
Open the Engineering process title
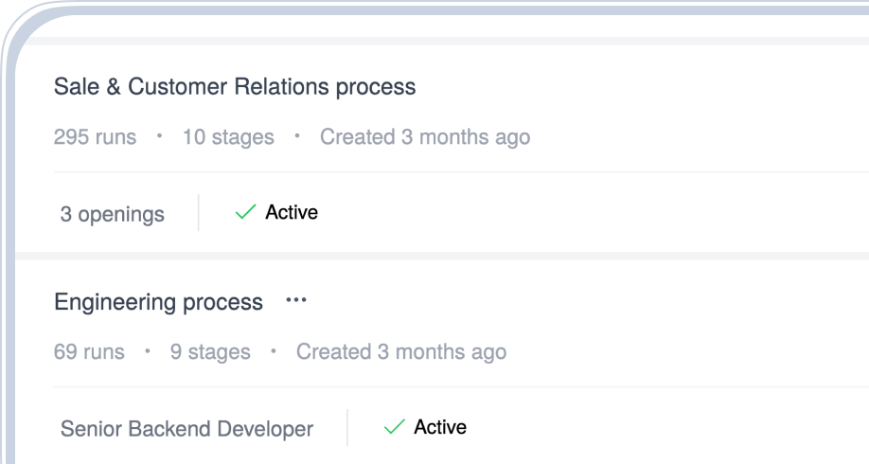[158, 302]
